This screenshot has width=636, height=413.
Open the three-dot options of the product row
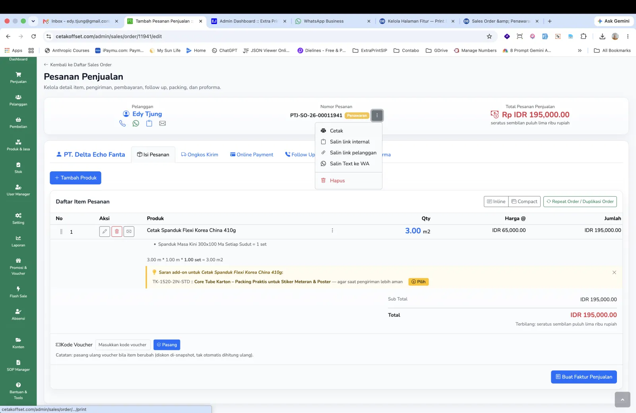pos(332,230)
